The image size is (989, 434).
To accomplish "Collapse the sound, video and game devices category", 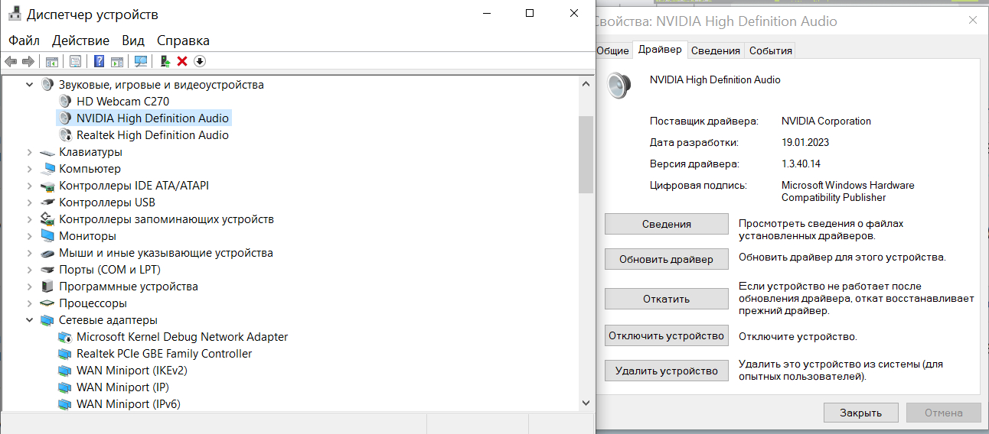I will click(30, 85).
